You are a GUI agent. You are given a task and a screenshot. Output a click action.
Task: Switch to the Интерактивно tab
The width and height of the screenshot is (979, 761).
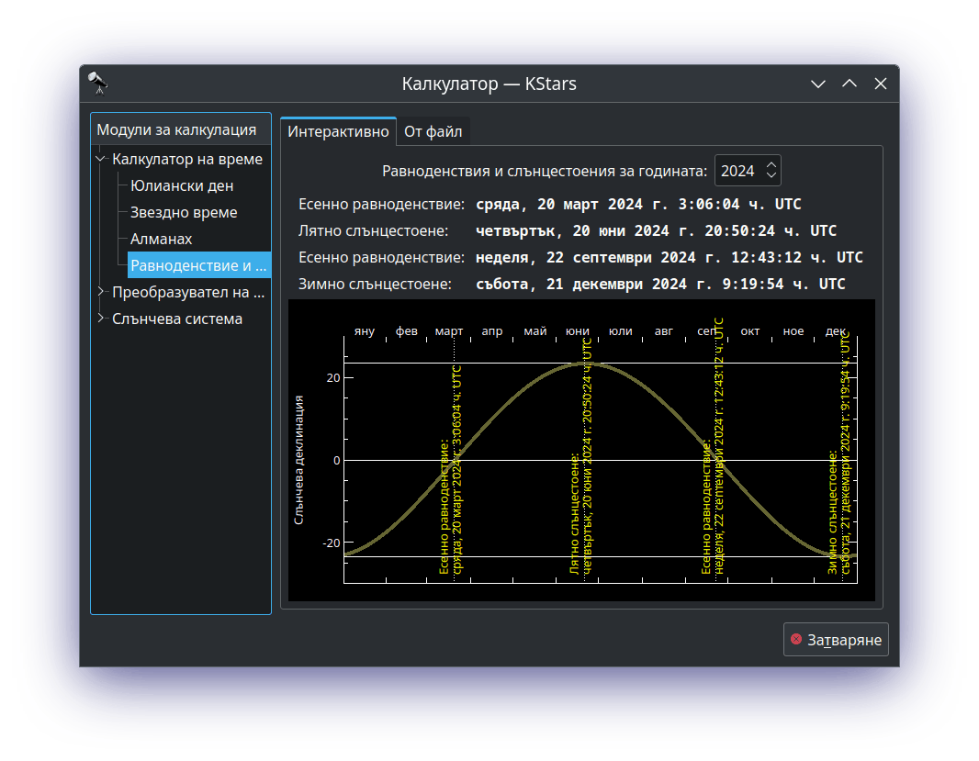coord(338,131)
